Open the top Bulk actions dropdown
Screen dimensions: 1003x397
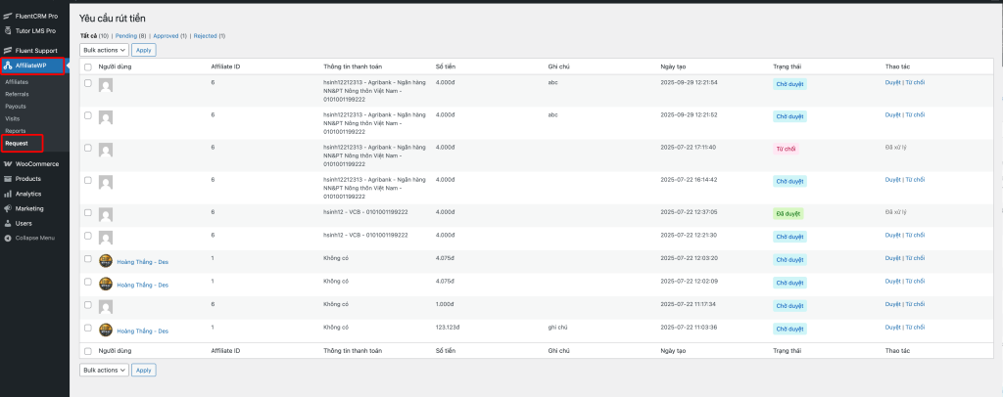104,49
